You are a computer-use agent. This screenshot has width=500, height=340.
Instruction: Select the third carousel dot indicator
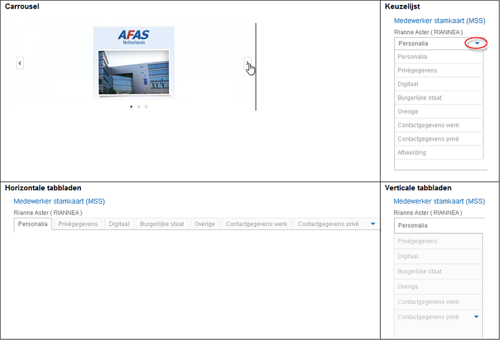pos(146,106)
